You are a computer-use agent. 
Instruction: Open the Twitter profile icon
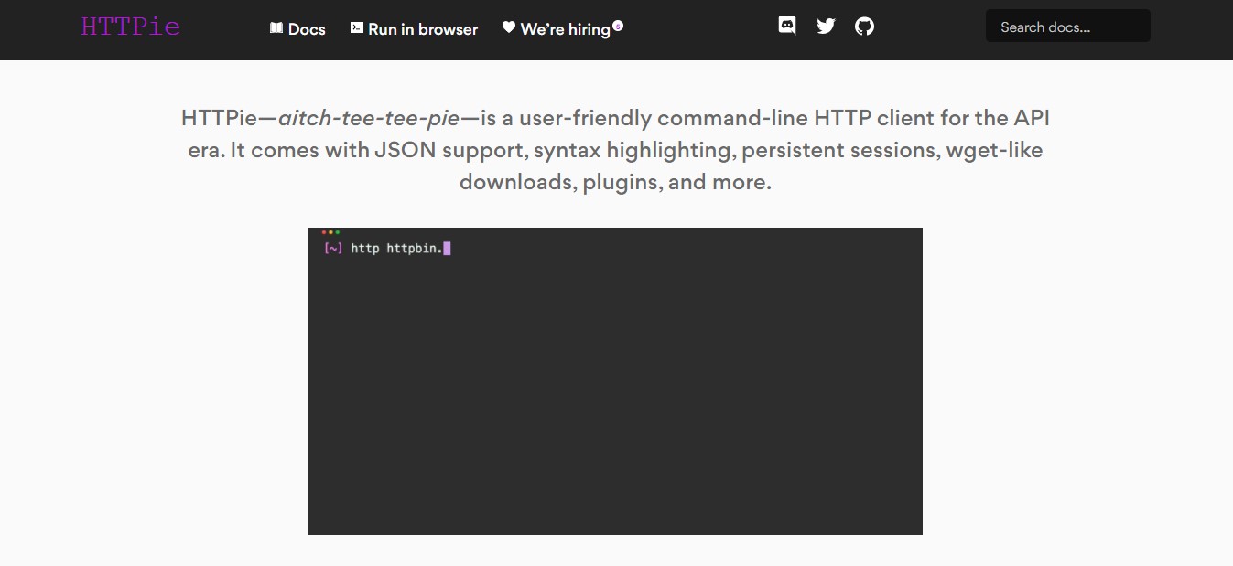[x=826, y=26]
